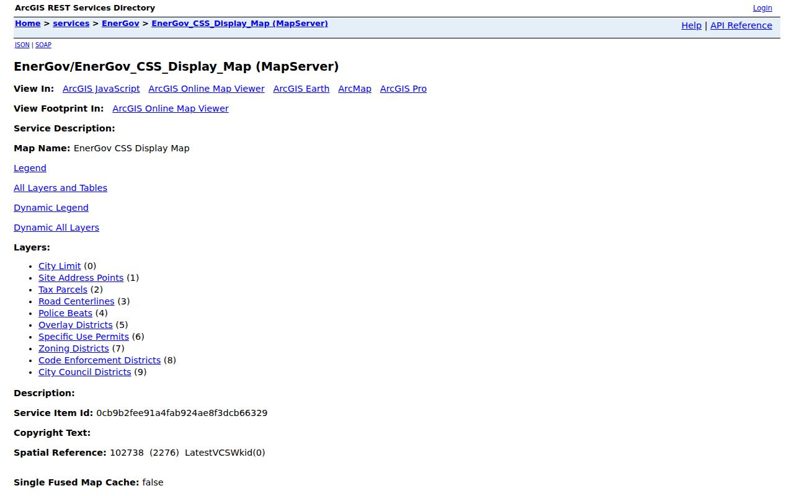View the map in ArcGIS JavaScript
This screenshot has width=794, height=496.
tap(101, 89)
